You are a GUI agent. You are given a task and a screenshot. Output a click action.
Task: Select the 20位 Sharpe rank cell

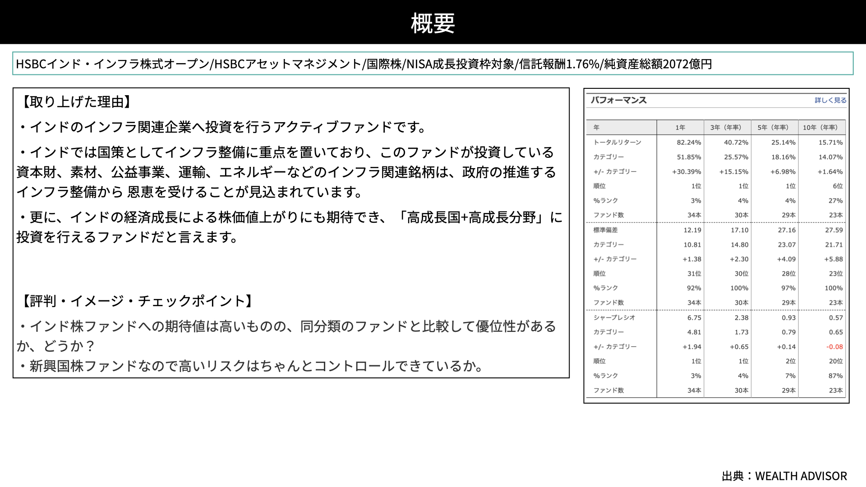[x=836, y=361]
